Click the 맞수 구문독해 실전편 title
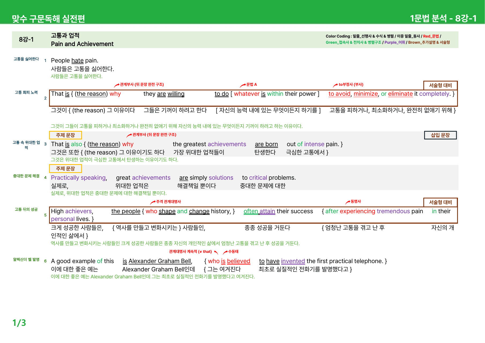The height and width of the screenshot is (343, 485). point(49,19)
